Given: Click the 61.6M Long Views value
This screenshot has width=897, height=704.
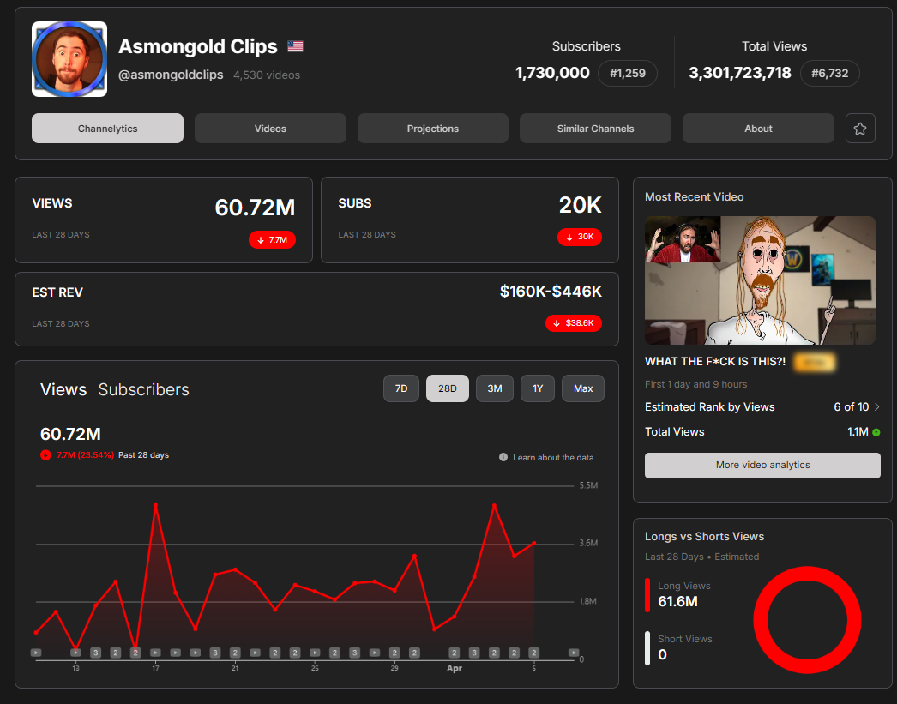Looking at the screenshot, I should pyautogui.click(x=677, y=602).
